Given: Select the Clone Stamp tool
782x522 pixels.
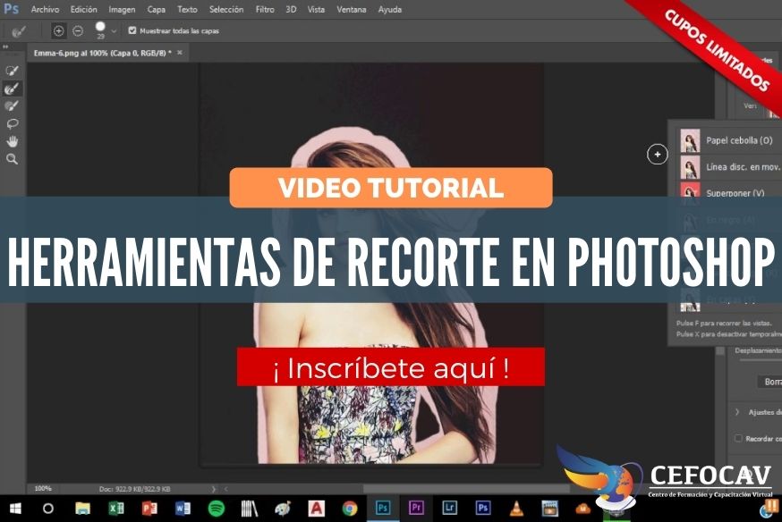Looking at the screenshot, I should pos(11,105).
